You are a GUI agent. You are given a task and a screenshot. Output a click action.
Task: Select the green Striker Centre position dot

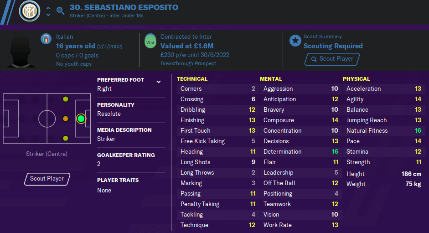pyautogui.click(x=81, y=119)
